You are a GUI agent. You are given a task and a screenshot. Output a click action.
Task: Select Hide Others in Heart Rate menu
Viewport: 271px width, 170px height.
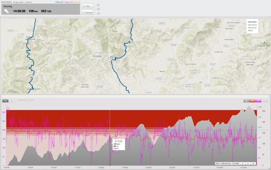point(252,25)
